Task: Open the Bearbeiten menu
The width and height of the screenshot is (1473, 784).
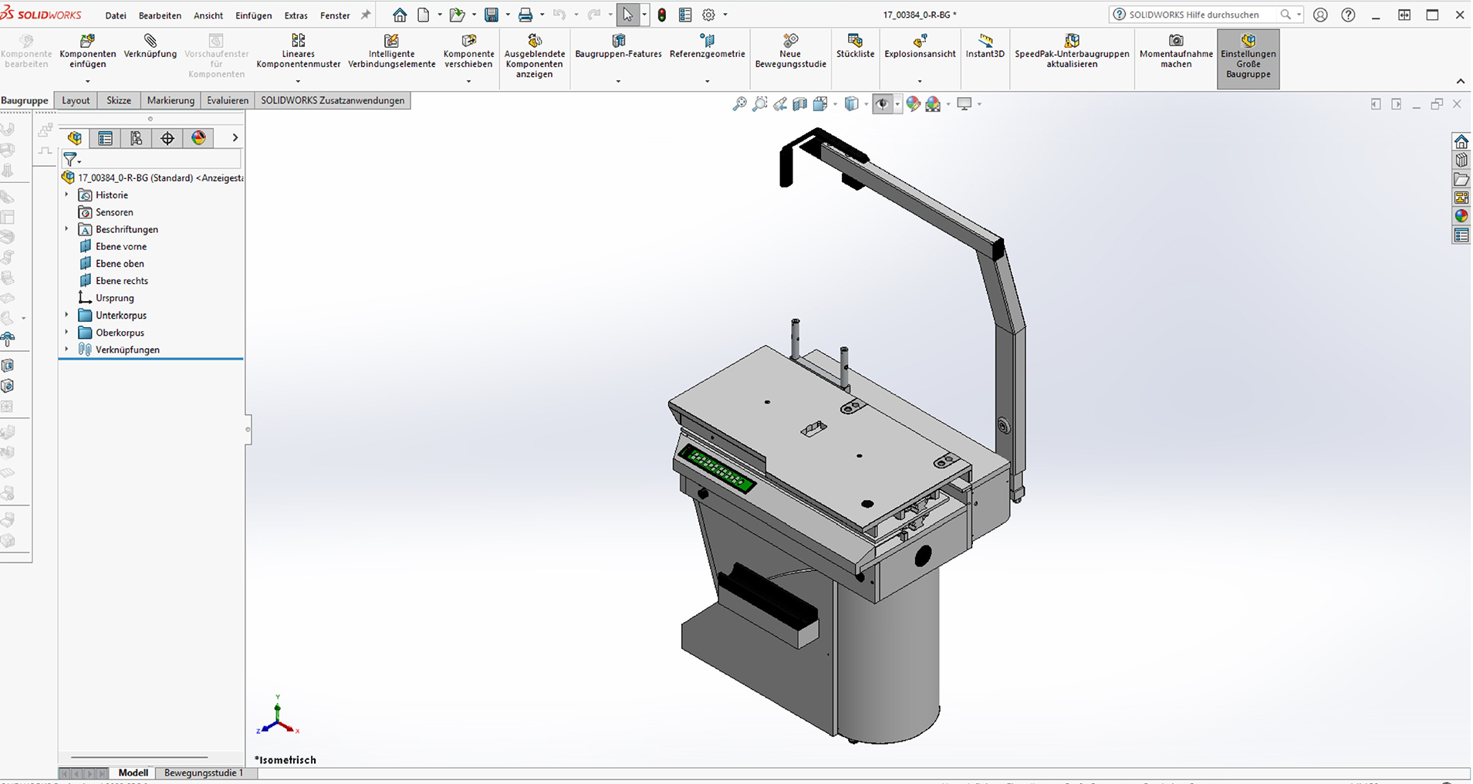Action: 160,15
